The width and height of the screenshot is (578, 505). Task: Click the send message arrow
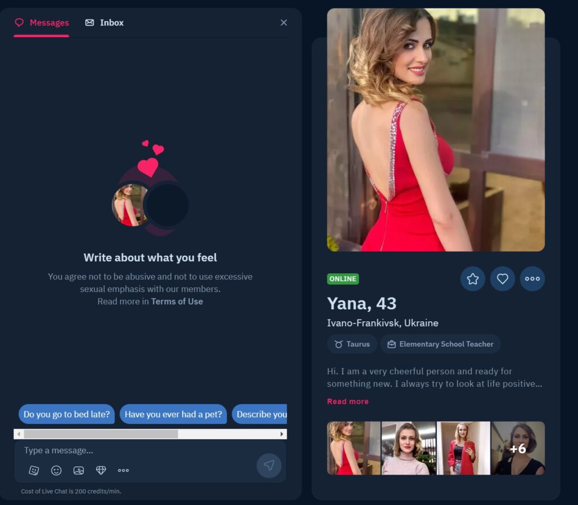point(269,466)
